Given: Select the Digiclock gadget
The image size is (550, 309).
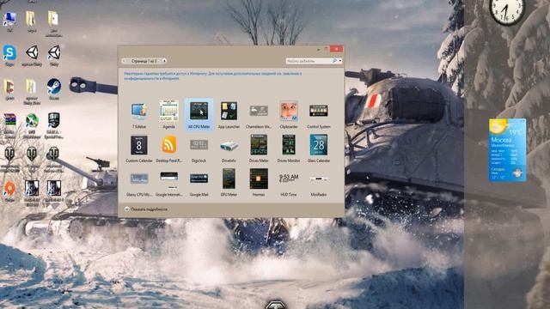Looking at the screenshot, I should 199,148.
